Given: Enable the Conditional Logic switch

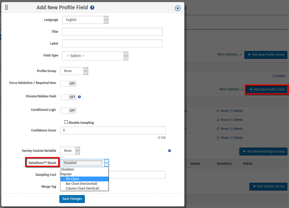Looking at the screenshot, I should [x=68, y=110].
